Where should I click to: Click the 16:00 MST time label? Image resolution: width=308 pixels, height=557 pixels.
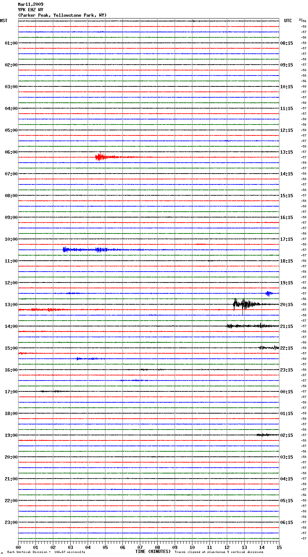coord(11,370)
